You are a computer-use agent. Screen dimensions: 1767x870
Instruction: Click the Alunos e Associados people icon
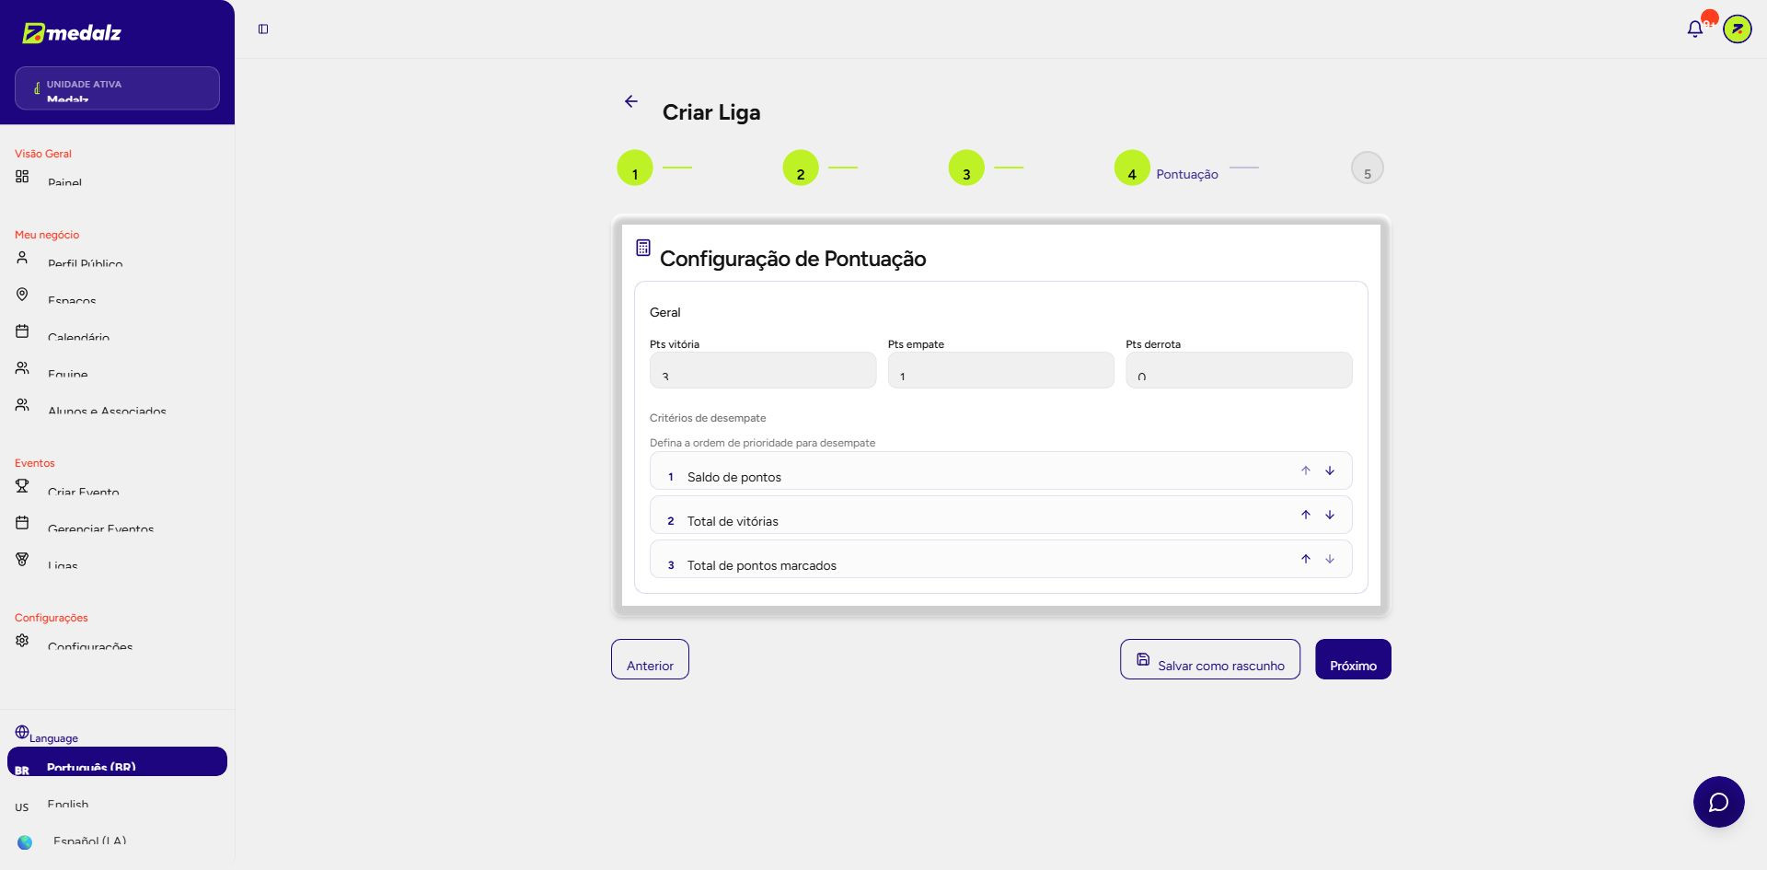(22, 405)
